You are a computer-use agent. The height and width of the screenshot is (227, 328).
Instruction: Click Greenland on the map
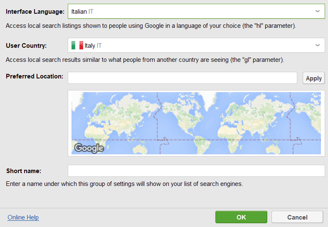[207, 101]
